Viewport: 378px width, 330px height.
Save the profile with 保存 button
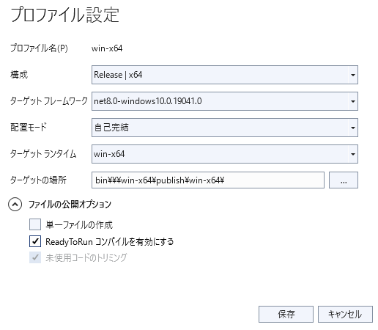click(x=286, y=314)
